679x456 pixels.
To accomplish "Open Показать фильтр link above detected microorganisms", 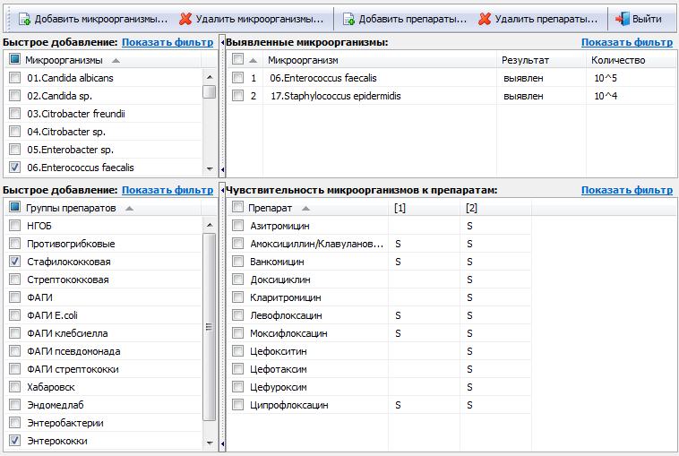I will pyautogui.click(x=626, y=42).
